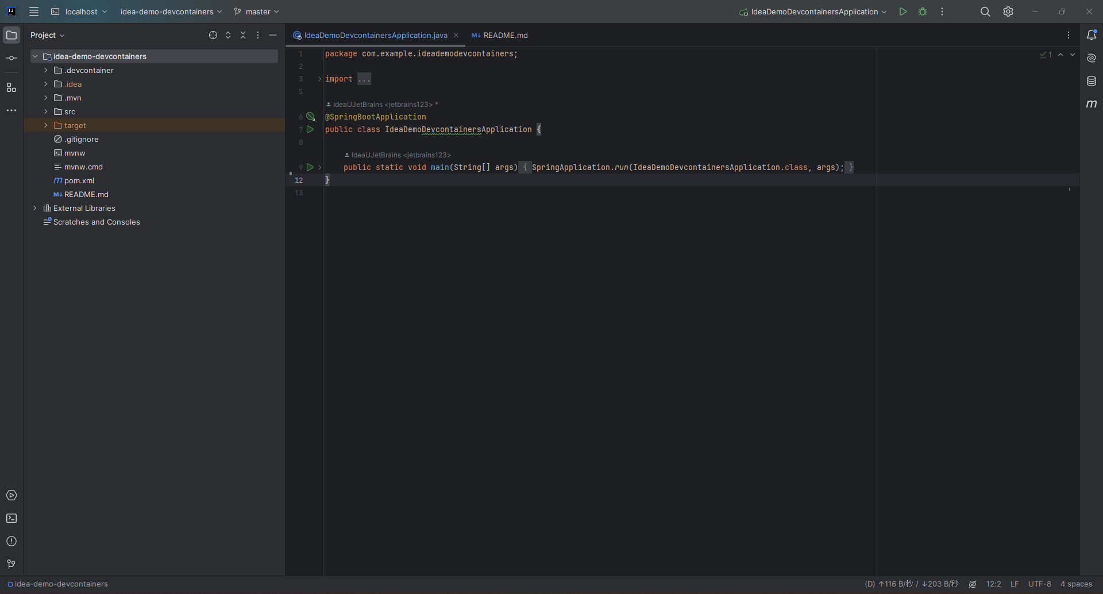The width and height of the screenshot is (1103, 594).
Task: Click the Spring bean gutter icon
Action: pos(311,117)
